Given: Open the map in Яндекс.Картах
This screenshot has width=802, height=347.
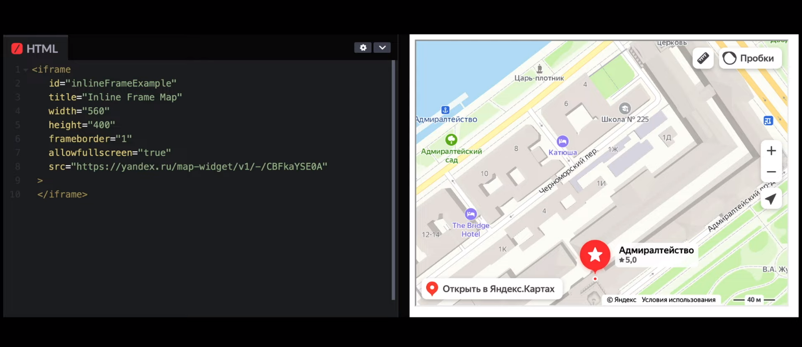Looking at the screenshot, I should click(492, 289).
